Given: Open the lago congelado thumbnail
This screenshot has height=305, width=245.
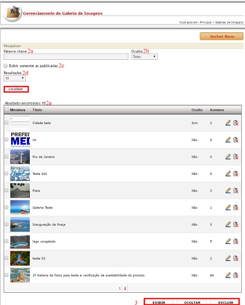Looking at the screenshot, I should click(x=20, y=242).
